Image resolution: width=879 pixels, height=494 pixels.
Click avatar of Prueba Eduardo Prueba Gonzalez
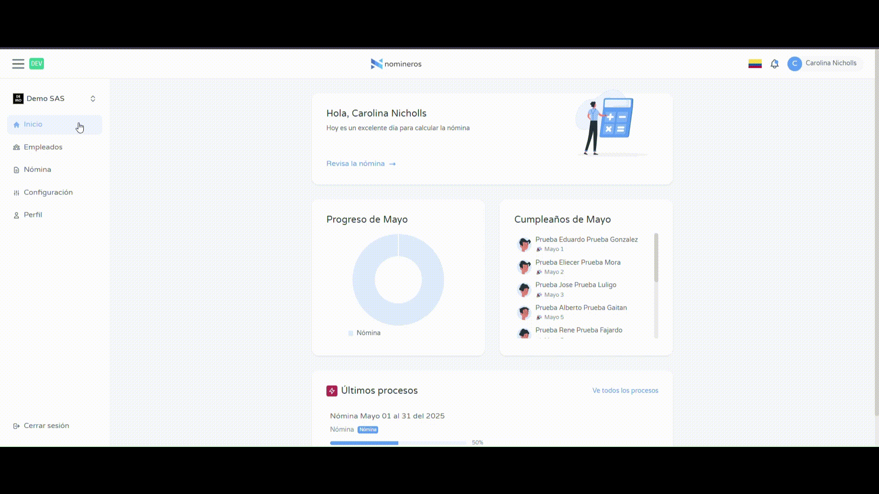(x=524, y=244)
